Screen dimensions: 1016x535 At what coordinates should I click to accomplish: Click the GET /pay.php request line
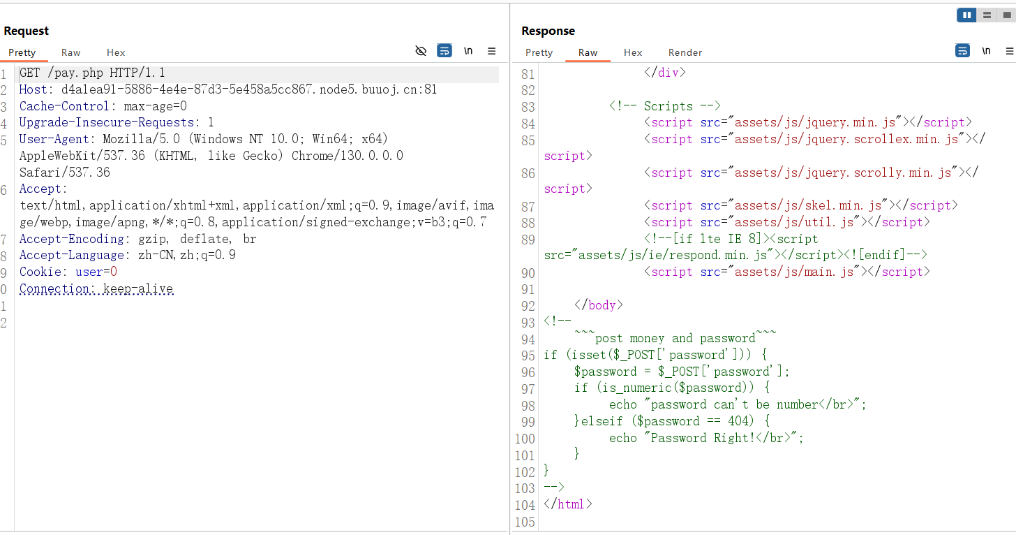click(x=92, y=73)
